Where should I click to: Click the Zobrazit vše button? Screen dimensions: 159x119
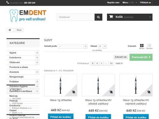pos(121,57)
